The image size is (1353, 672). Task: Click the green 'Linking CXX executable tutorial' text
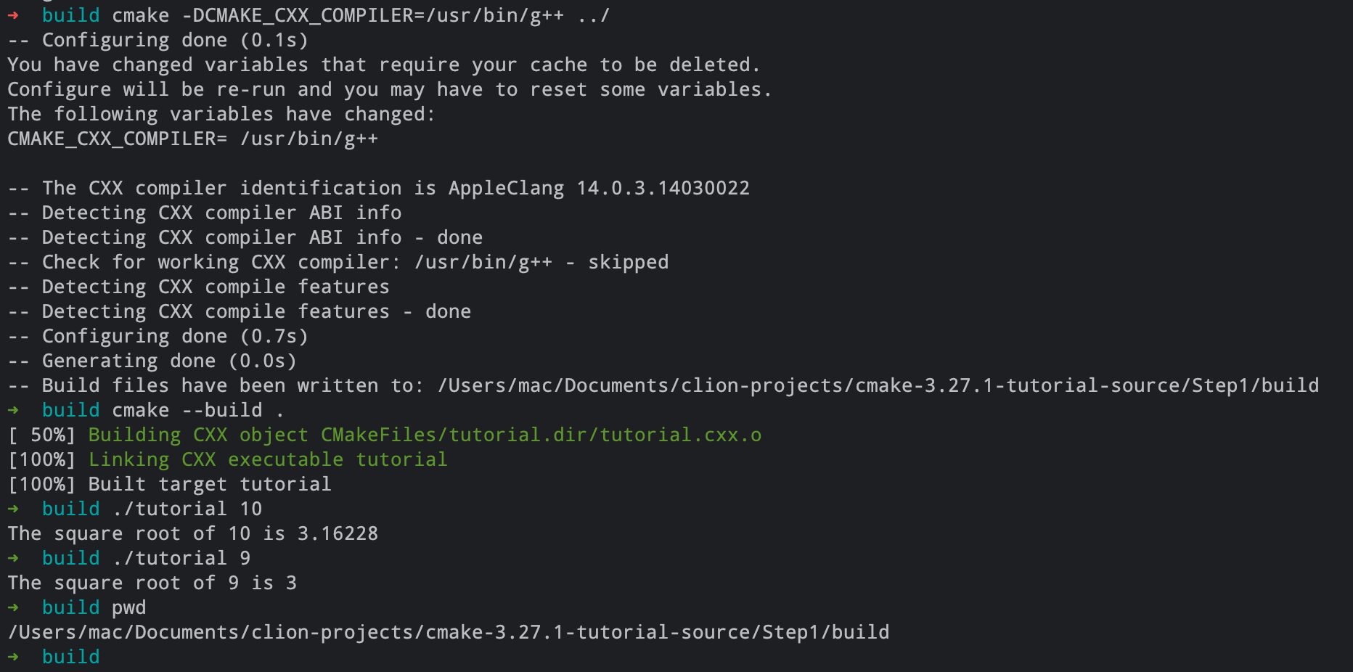[x=268, y=459]
